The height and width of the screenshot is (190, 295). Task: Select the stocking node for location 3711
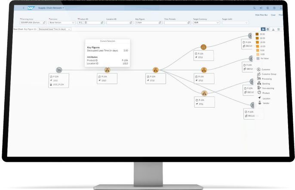click(x=204, y=93)
